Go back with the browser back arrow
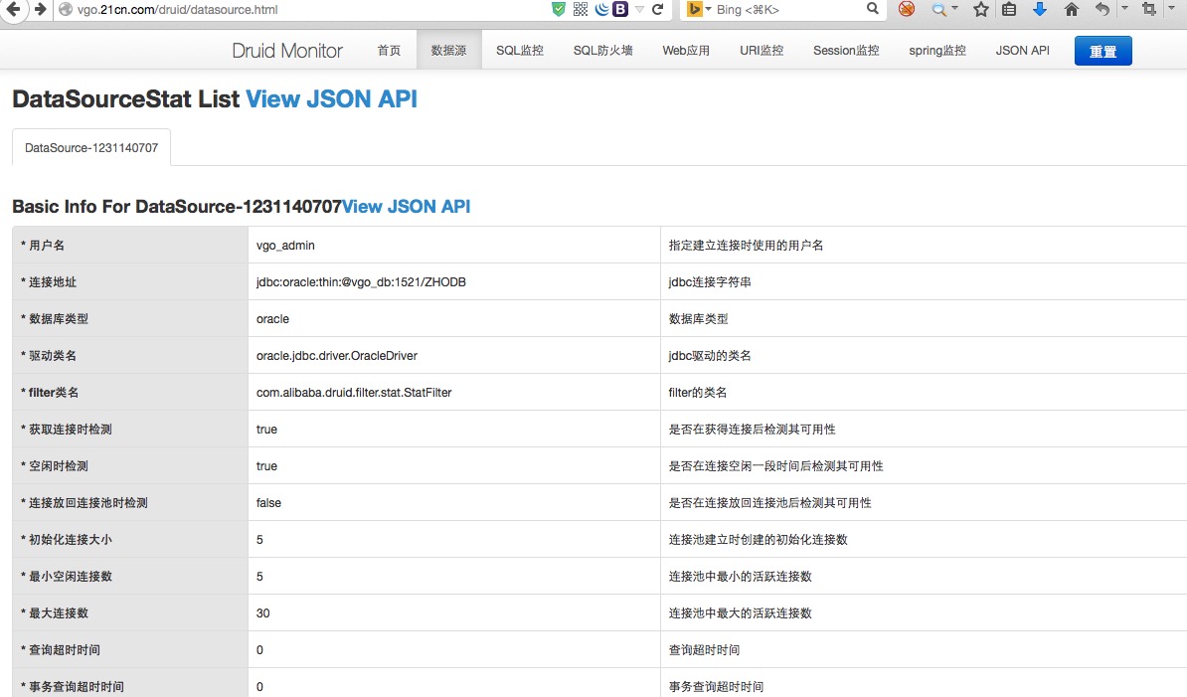 [x=12, y=9]
